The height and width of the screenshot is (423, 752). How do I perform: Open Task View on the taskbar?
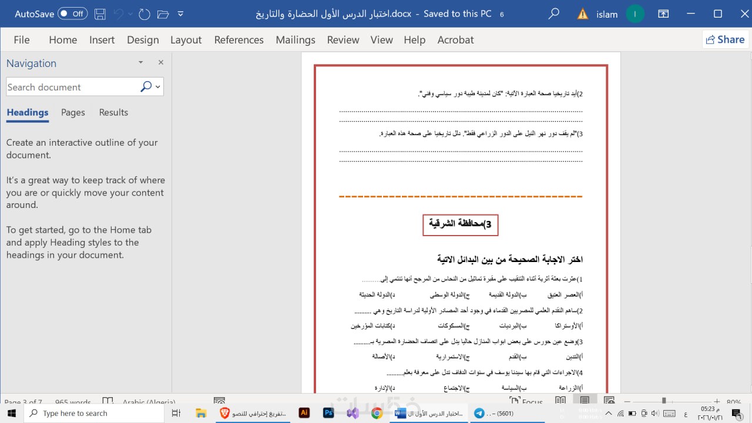176,413
